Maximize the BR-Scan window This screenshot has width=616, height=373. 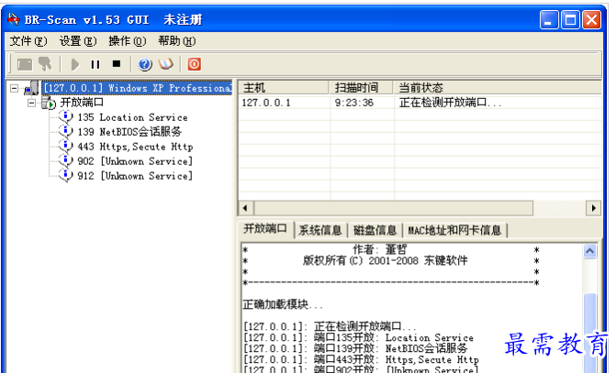(570, 19)
